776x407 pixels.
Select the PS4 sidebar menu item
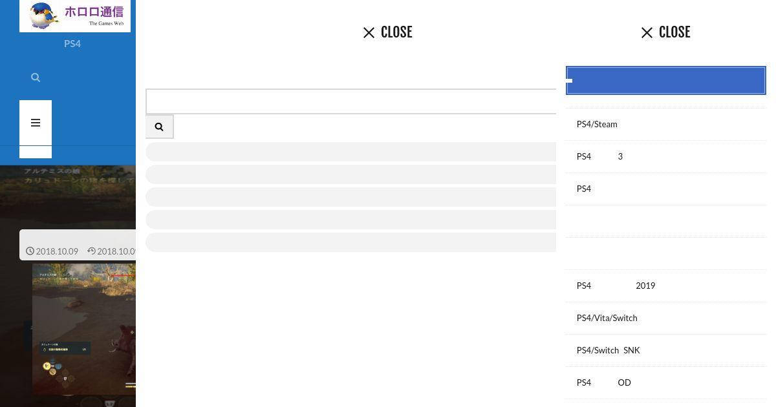click(x=72, y=43)
